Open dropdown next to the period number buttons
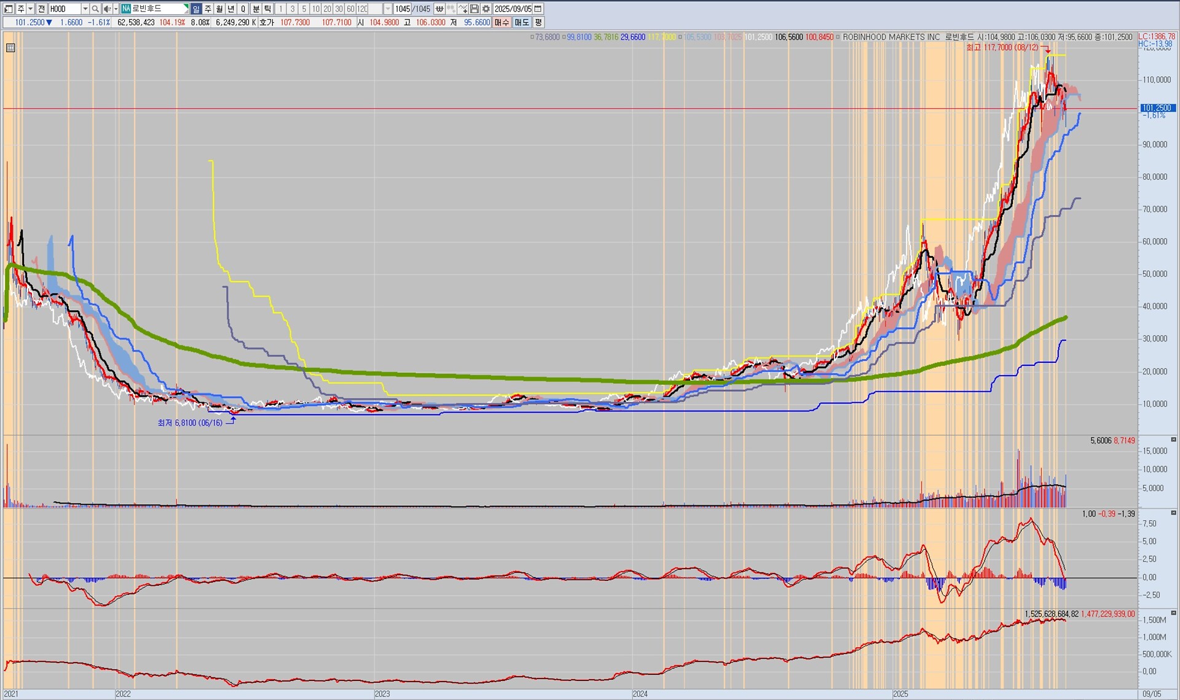The width and height of the screenshot is (1180, 700). (388, 9)
